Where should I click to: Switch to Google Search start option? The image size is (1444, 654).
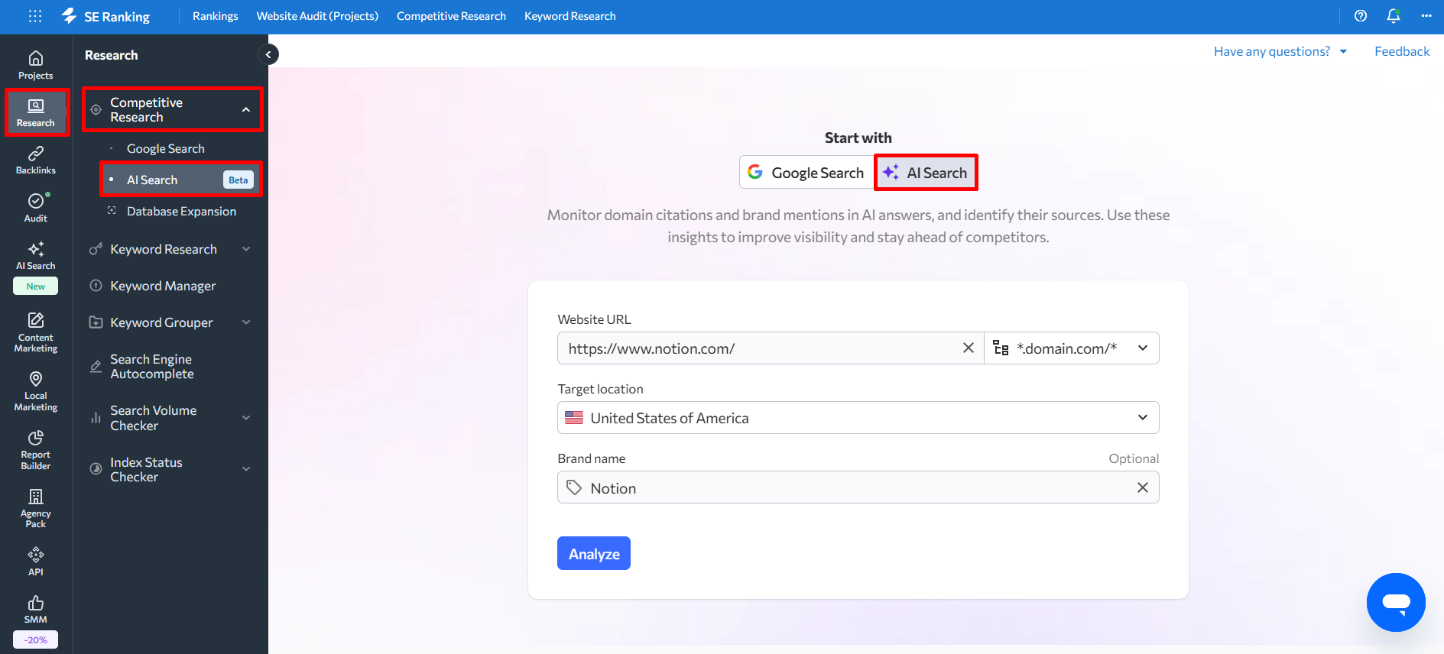pos(806,172)
